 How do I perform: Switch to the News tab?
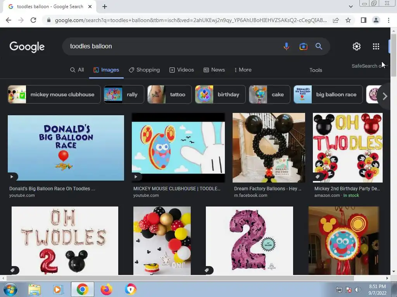[x=214, y=70]
